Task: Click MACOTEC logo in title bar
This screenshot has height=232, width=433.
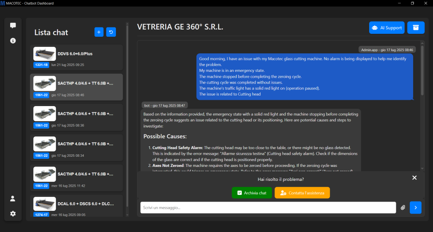Action: pos(3,3)
